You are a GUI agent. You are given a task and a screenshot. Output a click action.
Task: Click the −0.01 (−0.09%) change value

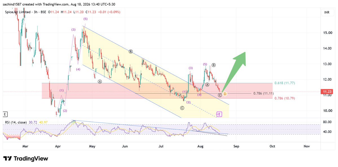click(109, 12)
